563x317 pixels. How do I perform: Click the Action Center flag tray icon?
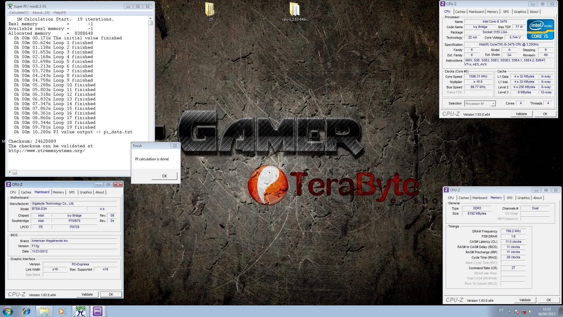[x=517, y=311]
